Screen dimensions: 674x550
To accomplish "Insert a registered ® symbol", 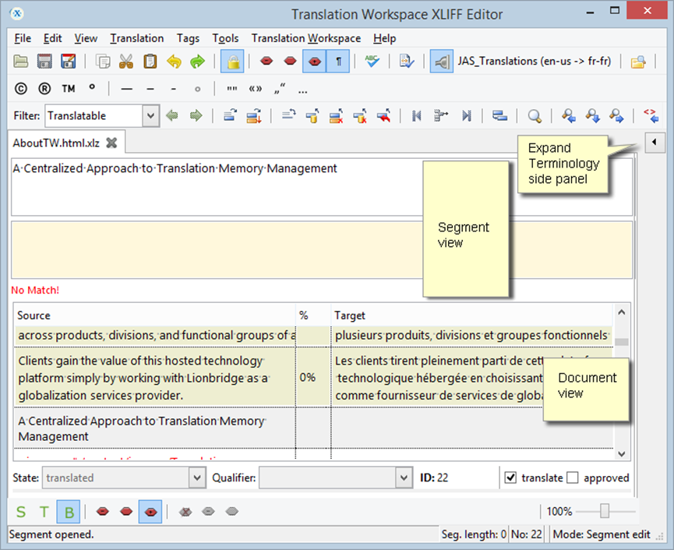I will pyautogui.click(x=44, y=88).
